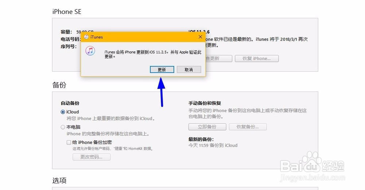Click the small iTunes icon in title bar
The height and width of the screenshot is (190, 365).
click(86, 37)
